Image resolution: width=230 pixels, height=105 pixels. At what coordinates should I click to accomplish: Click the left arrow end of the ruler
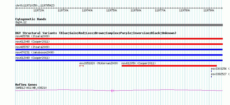[x=16, y=8]
